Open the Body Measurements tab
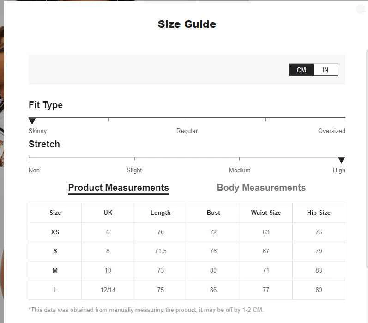 (x=261, y=188)
